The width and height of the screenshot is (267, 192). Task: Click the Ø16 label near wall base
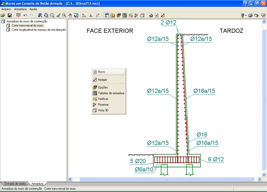[202, 135]
